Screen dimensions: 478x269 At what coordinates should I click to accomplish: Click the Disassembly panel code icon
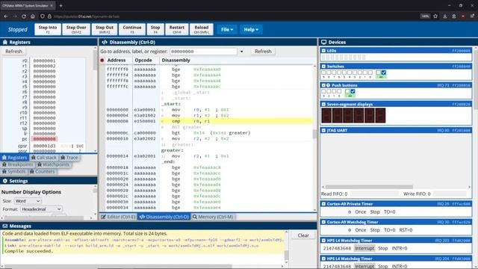click(105, 42)
